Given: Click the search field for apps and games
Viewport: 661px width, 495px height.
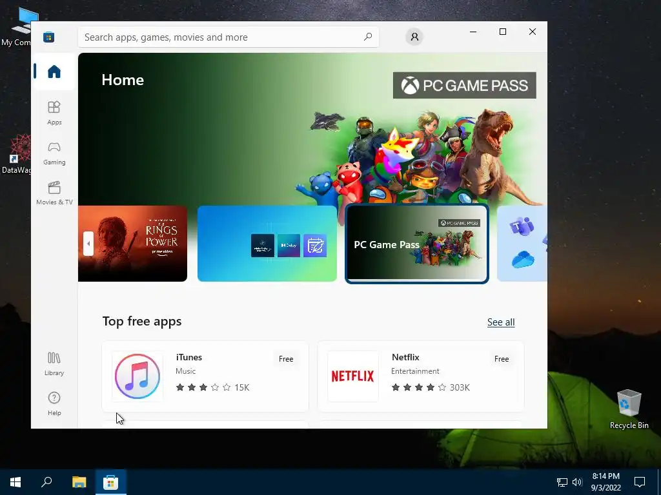Looking at the screenshot, I should [228, 37].
